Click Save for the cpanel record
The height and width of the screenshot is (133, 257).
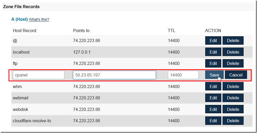tap(214, 75)
